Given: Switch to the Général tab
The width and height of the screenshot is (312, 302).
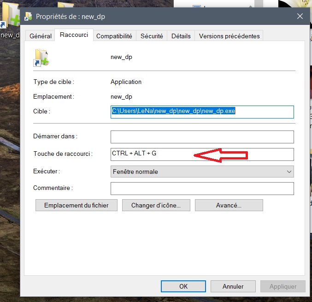Looking at the screenshot, I should (41, 36).
